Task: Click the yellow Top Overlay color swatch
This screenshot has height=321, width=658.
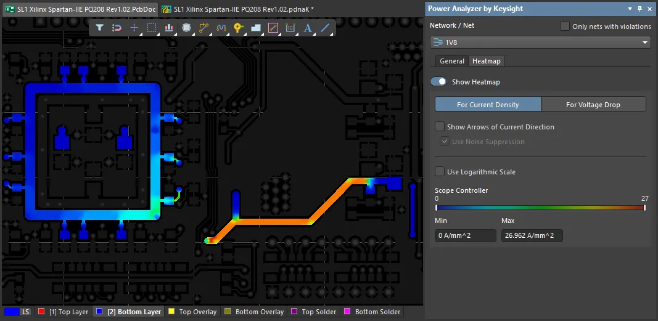Action: click(x=171, y=311)
